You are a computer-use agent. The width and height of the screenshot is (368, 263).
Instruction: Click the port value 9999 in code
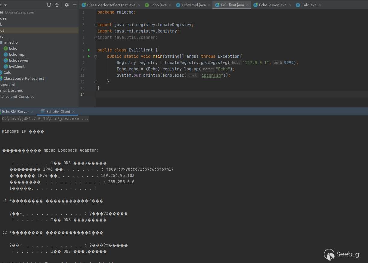(289, 63)
